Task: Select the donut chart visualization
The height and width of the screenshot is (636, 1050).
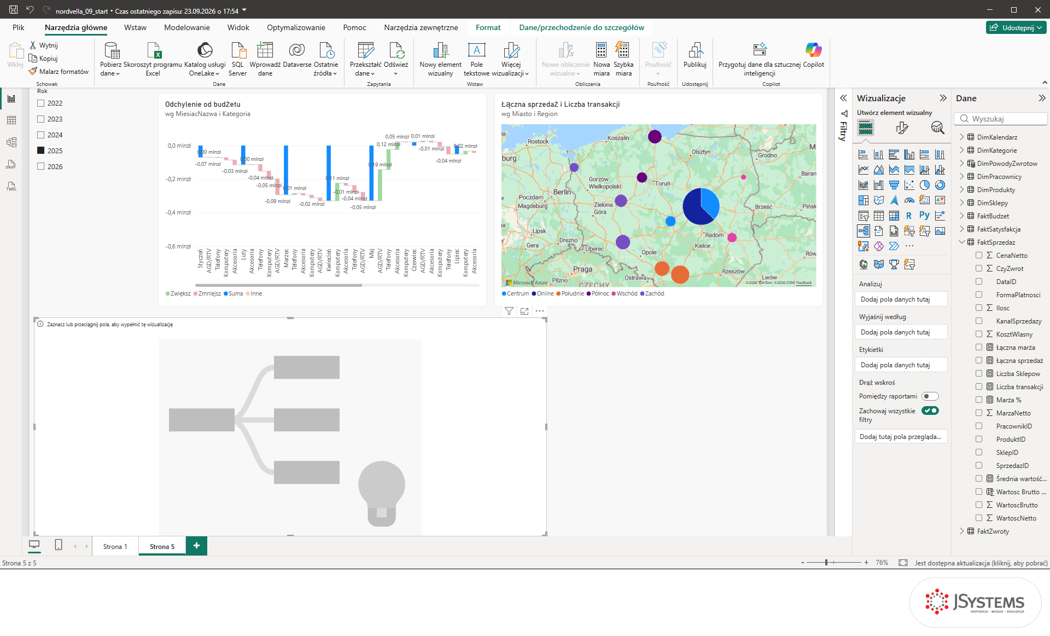Action: [x=940, y=185]
